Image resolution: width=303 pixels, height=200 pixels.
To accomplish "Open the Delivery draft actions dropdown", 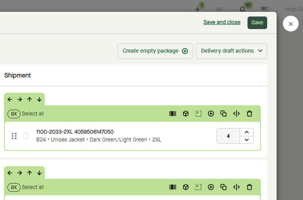I will click(231, 51).
